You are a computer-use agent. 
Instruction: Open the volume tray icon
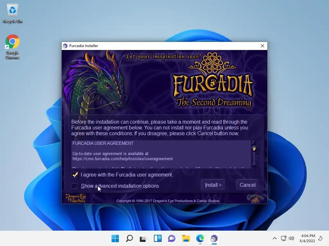pos(291,238)
